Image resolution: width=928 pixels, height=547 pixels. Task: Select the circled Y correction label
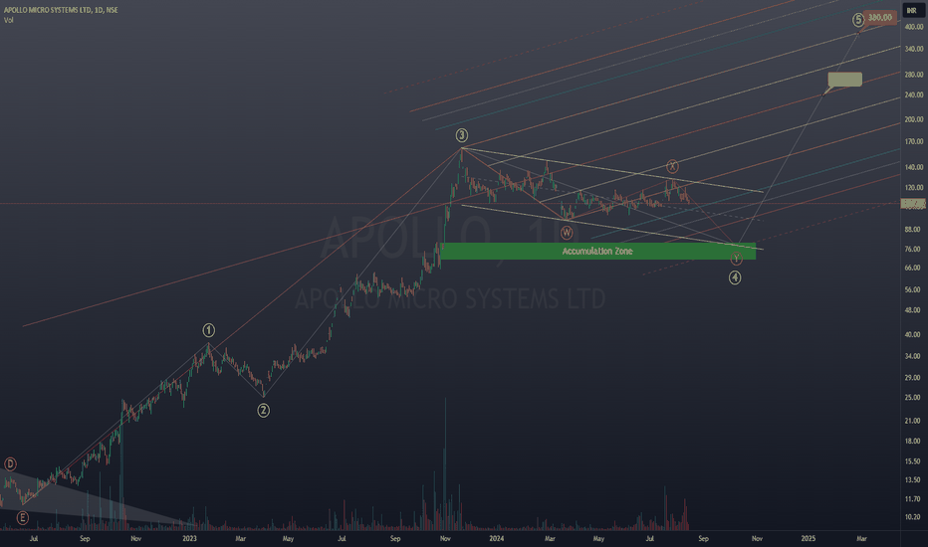point(736,259)
